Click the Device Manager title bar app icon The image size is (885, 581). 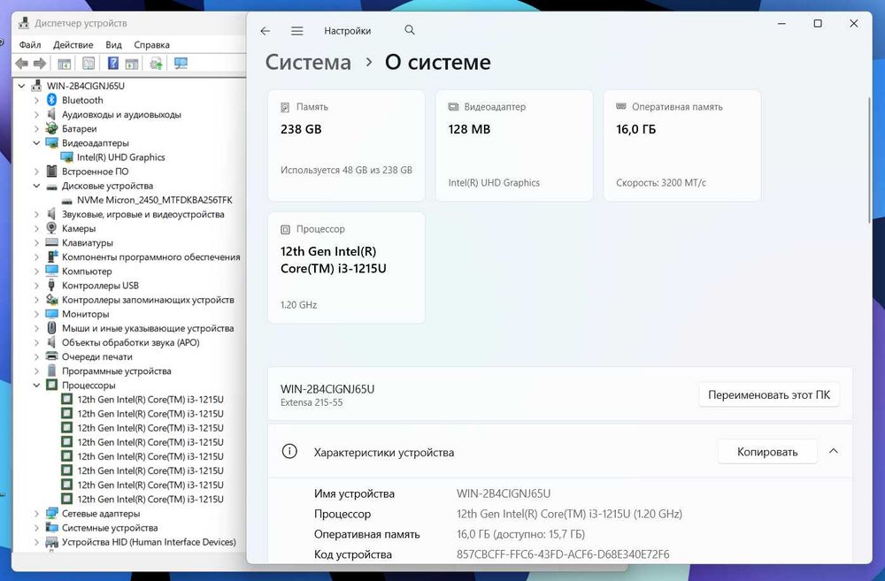pyautogui.click(x=24, y=23)
